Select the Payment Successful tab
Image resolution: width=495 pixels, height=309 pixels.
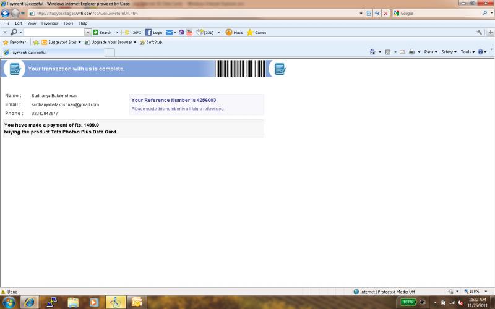pyautogui.click(x=53, y=53)
